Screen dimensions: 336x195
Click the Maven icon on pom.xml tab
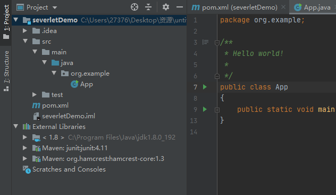(x=196, y=7)
